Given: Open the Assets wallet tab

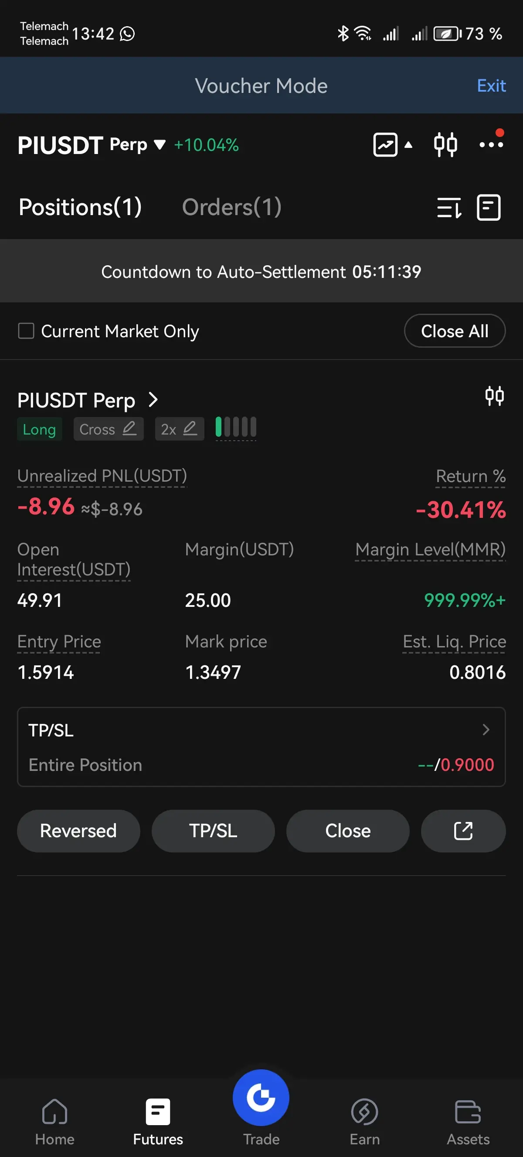Looking at the screenshot, I should tap(468, 1122).
